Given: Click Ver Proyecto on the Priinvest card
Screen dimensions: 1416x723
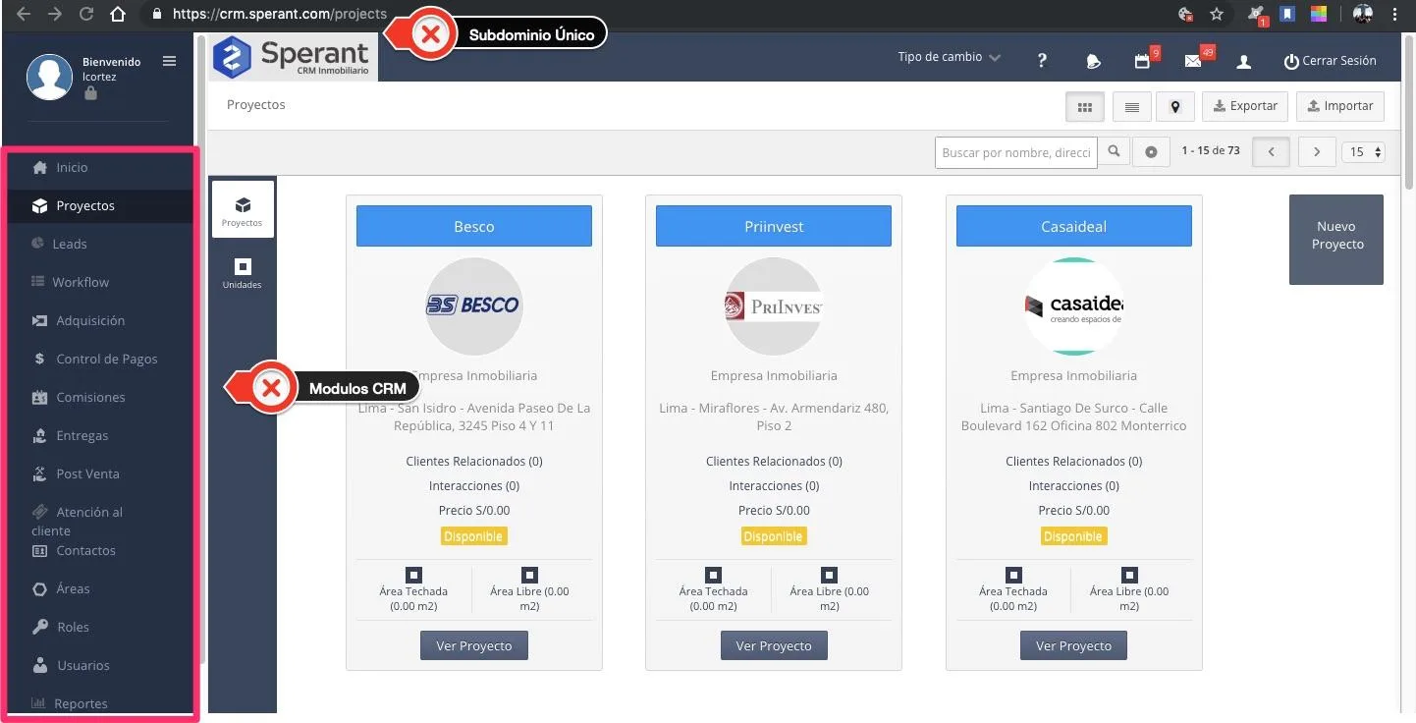Looking at the screenshot, I should coord(774,645).
